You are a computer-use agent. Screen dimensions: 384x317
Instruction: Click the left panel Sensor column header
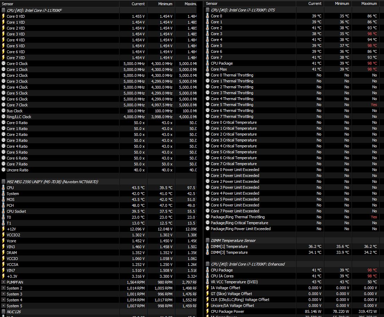(59, 4)
